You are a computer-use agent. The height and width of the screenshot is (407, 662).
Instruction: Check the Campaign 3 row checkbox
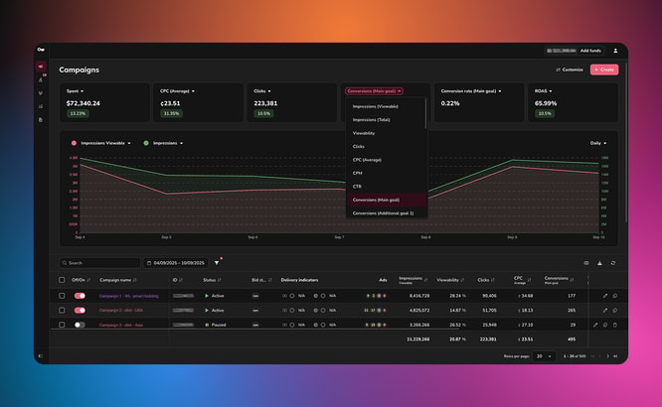coord(62,325)
